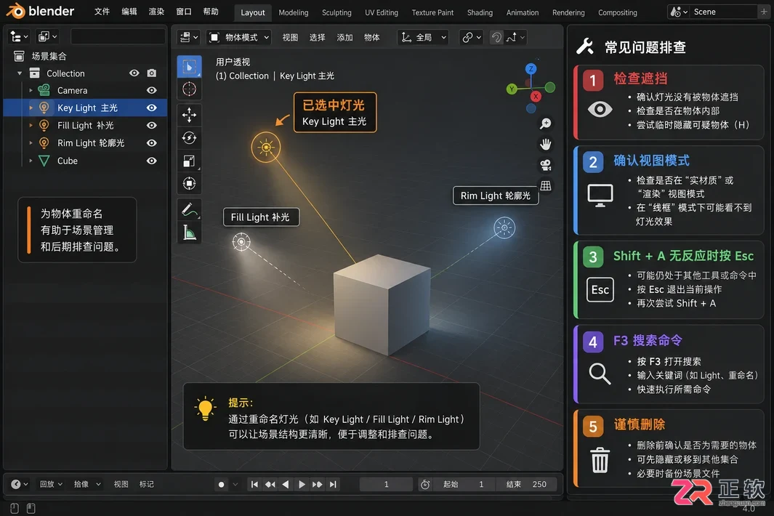Image resolution: width=774 pixels, height=516 pixels.
Task: Open the 物体 menu in viewport header
Action: coord(371,38)
